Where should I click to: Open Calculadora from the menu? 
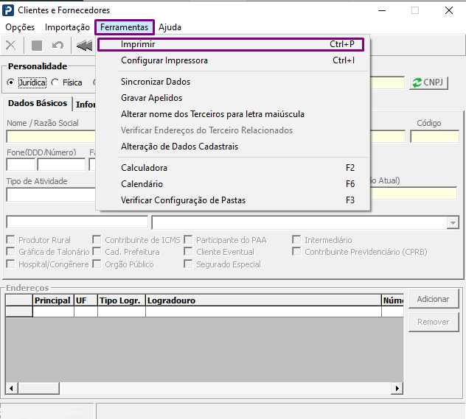tap(144, 168)
